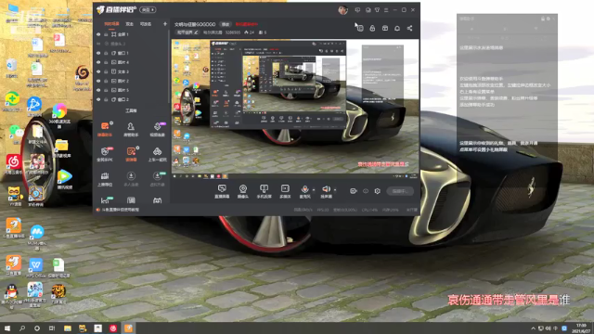
Task: Toggle visibility of 图片 4 layer
Action: click(x=98, y=62)
